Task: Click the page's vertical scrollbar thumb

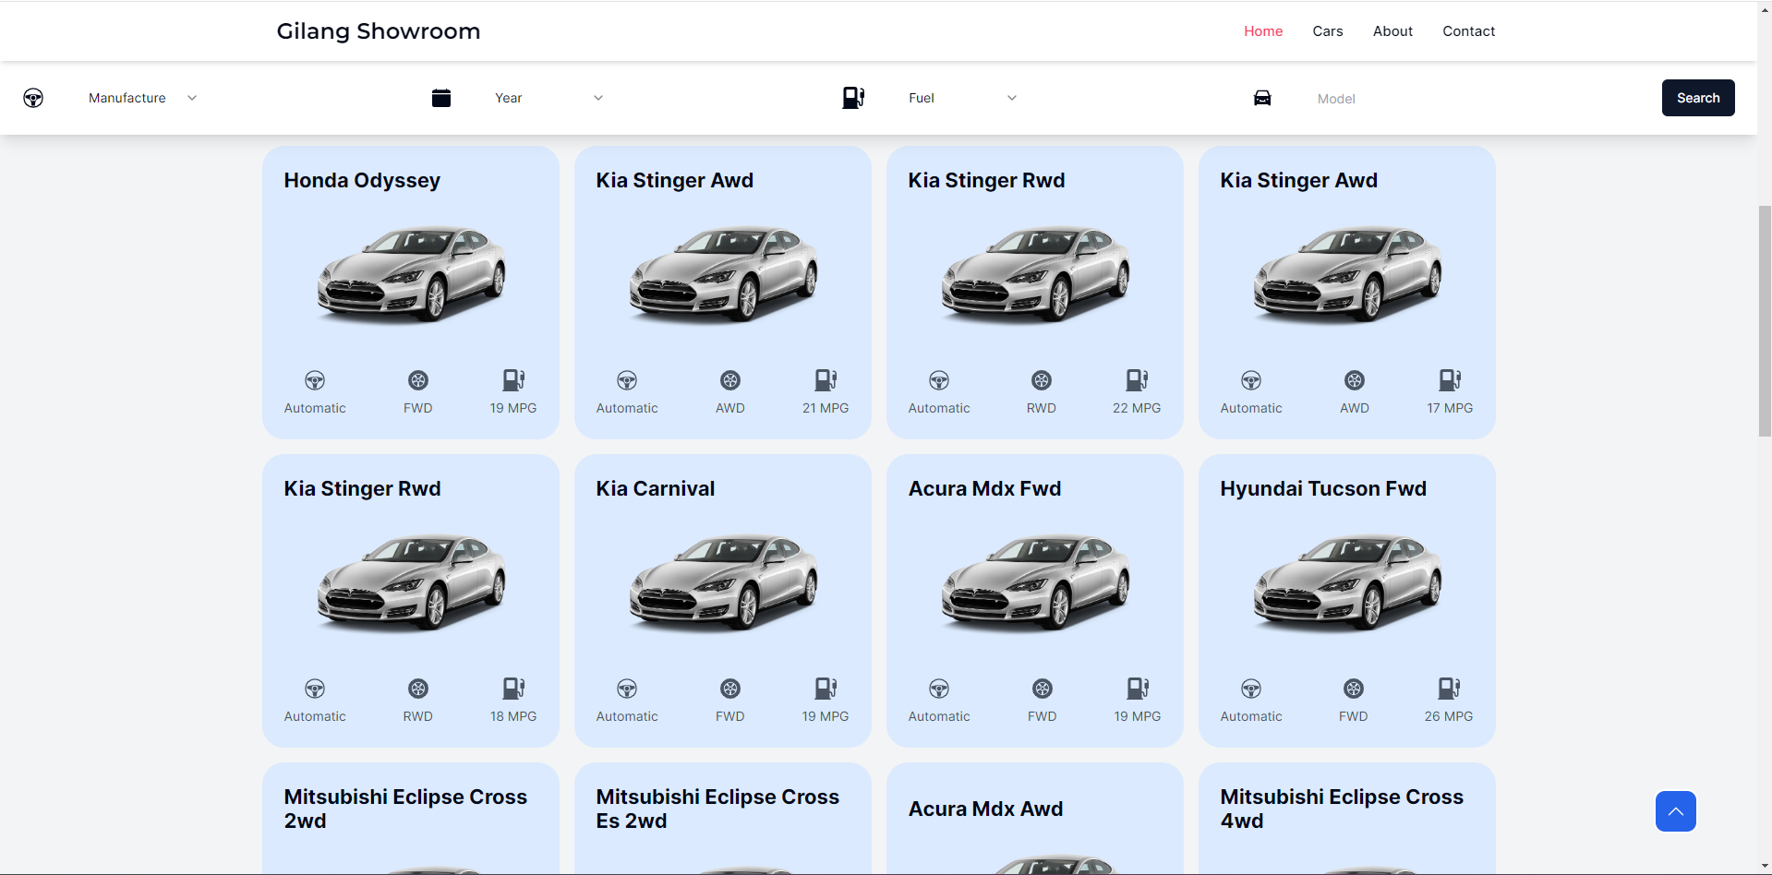Action: pyautogui.click(x=1765, y=320)
